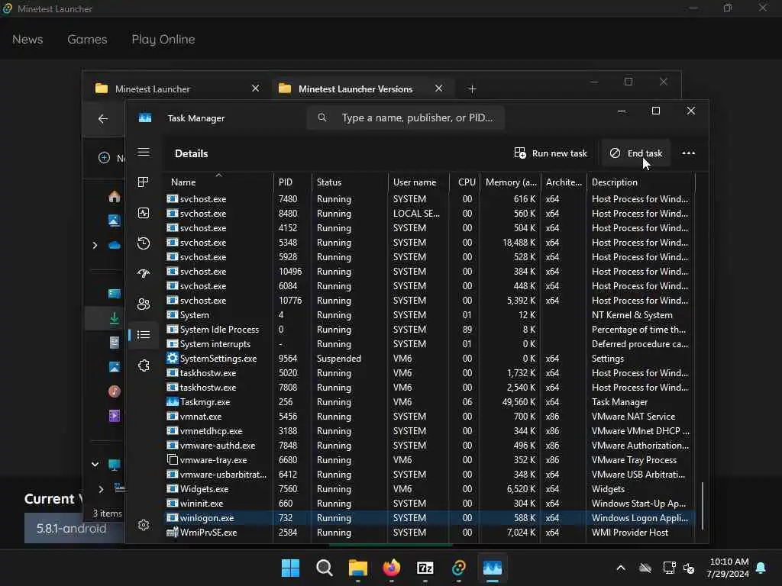This screenshot has width=782, height=586.
Task: Open Task Manager hamburger navigation menu
Action: [x=144, y=152]
